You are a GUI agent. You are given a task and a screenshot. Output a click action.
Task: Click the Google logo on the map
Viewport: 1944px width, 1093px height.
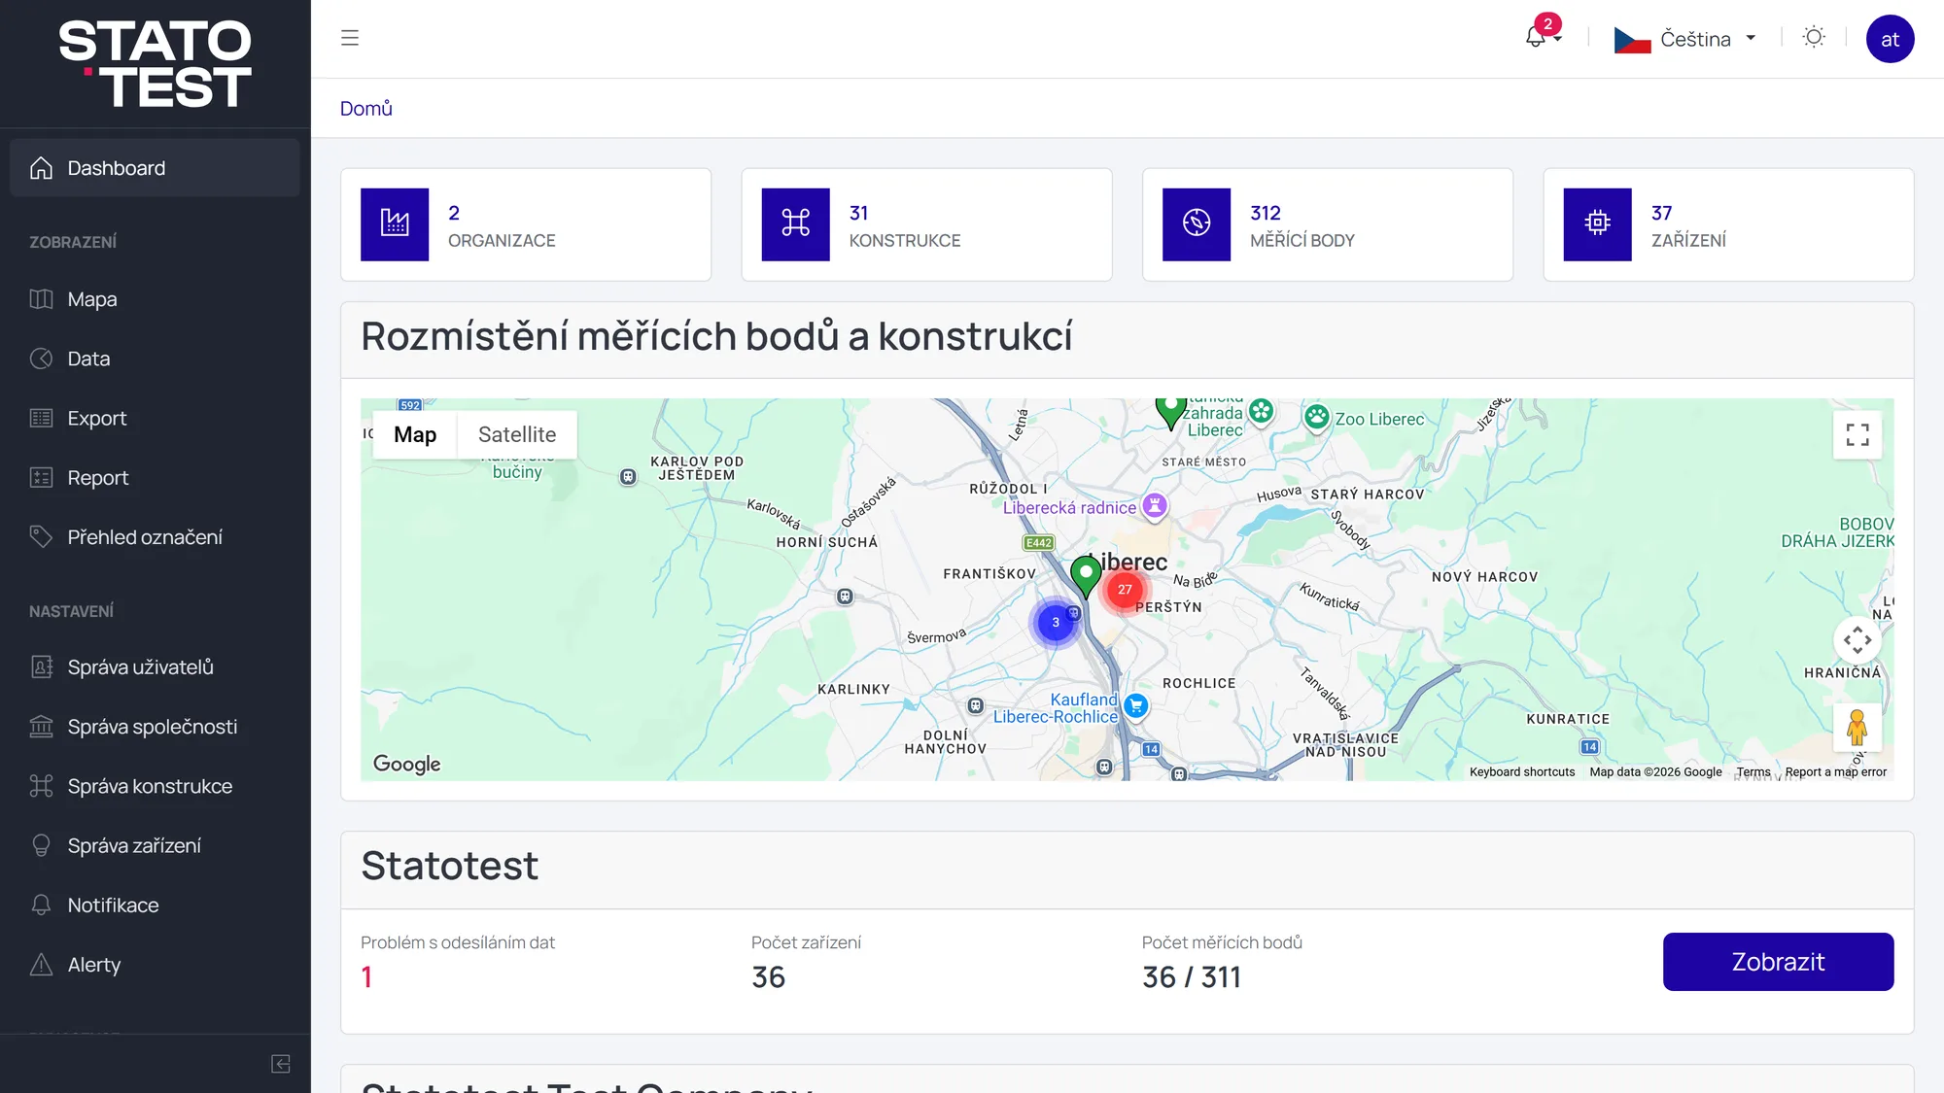tap(406, 764)
